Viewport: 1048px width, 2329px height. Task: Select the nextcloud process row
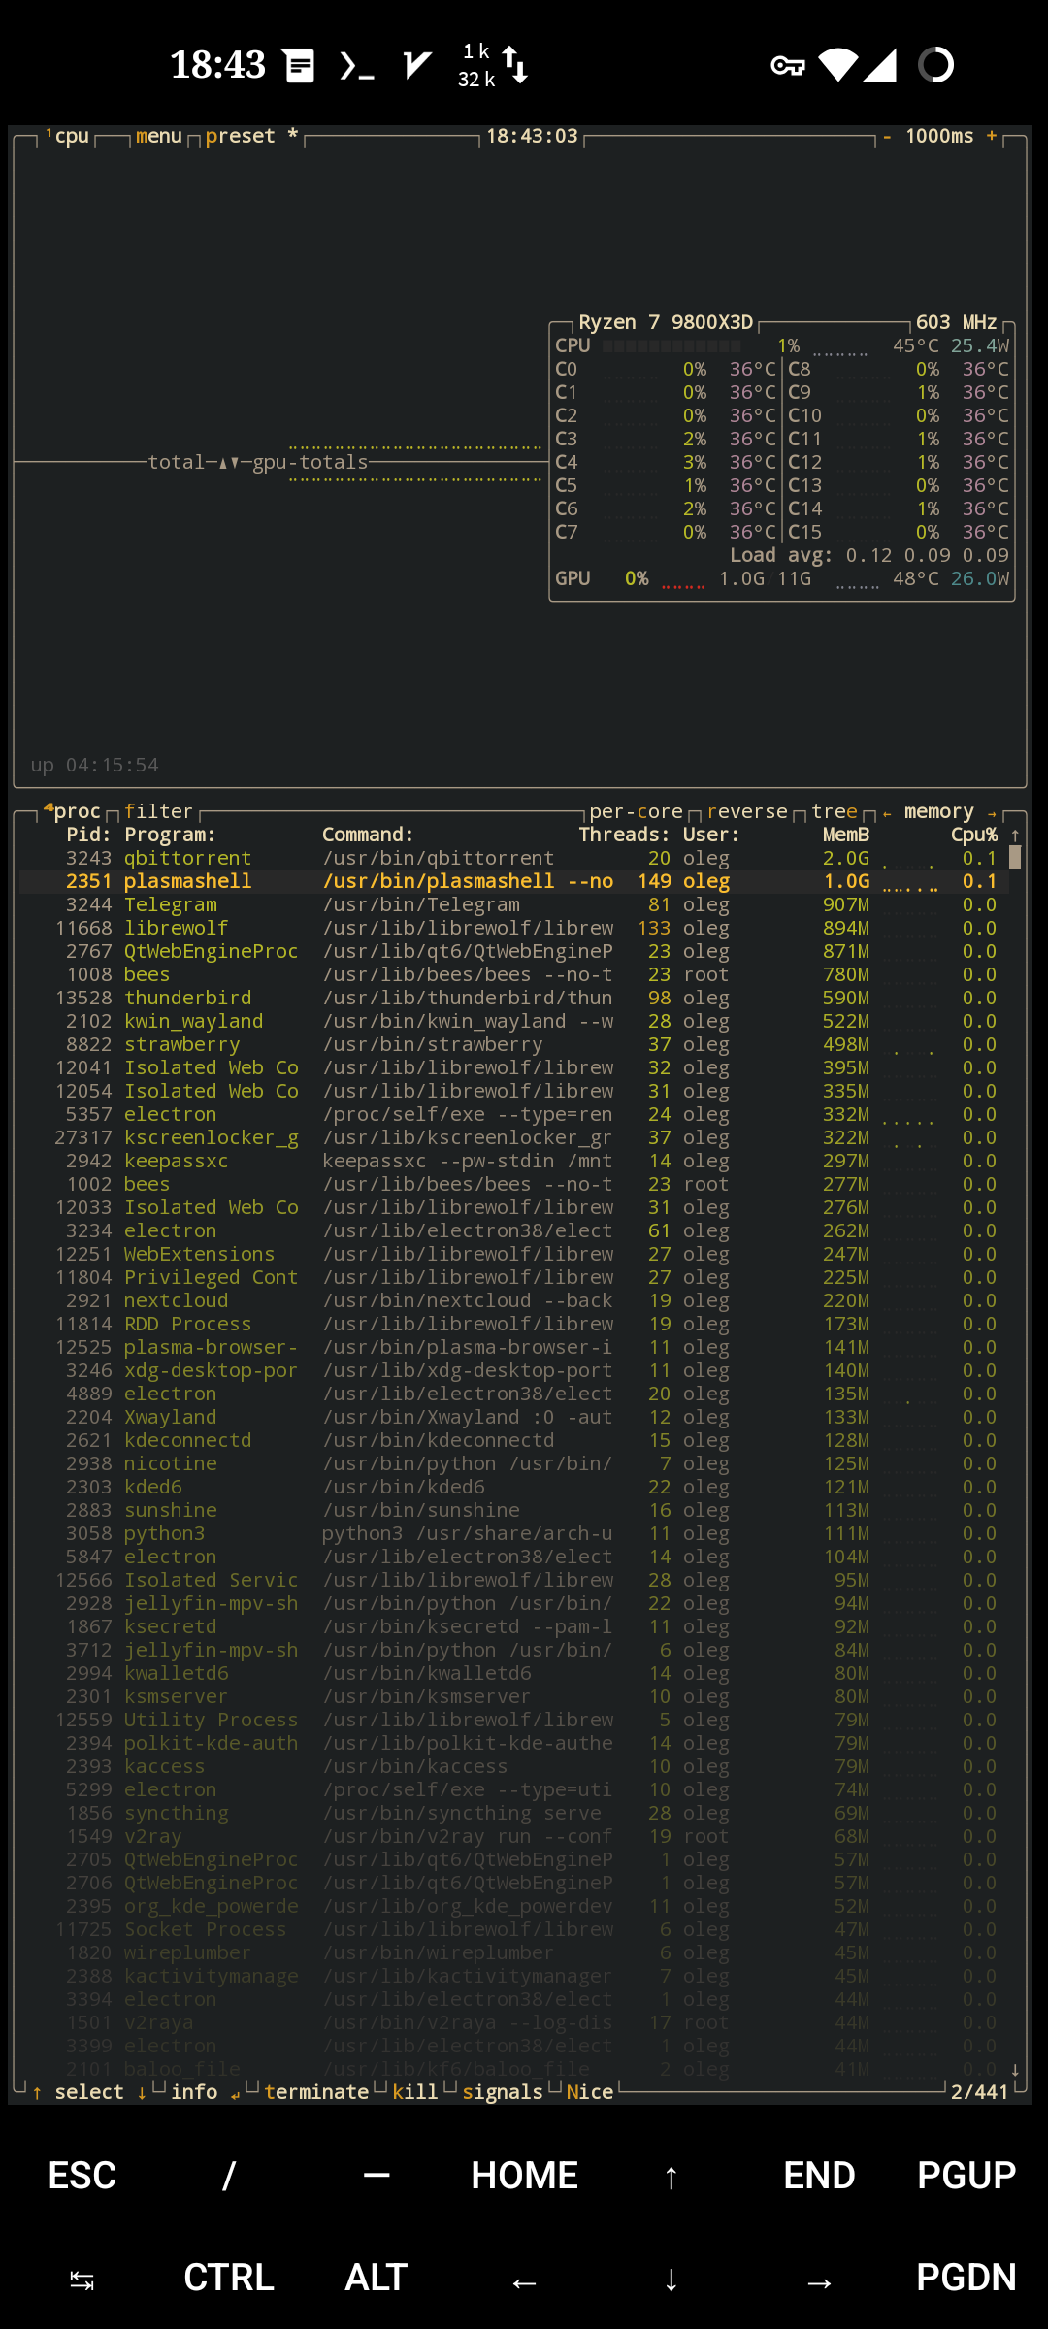[x=514, y=1300]
